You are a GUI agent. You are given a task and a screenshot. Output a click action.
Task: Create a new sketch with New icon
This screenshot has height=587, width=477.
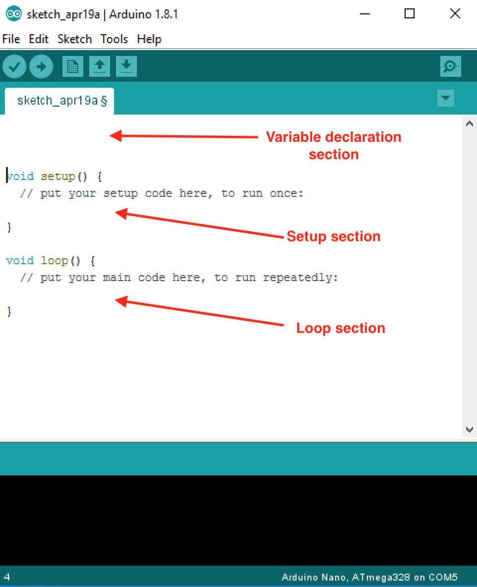(x=72, y=66)
